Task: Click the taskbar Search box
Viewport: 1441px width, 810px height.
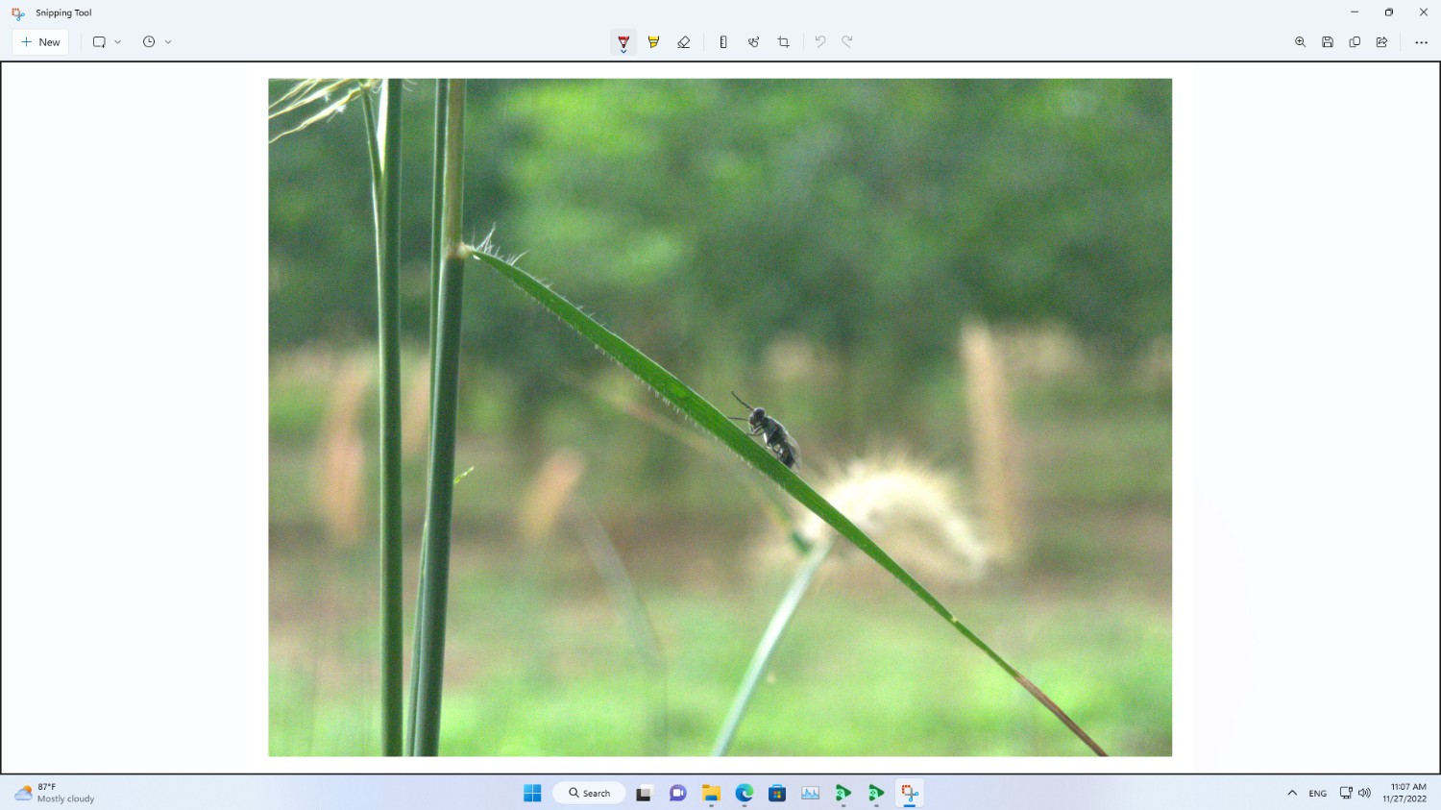Action: click(x=589, y=793)
